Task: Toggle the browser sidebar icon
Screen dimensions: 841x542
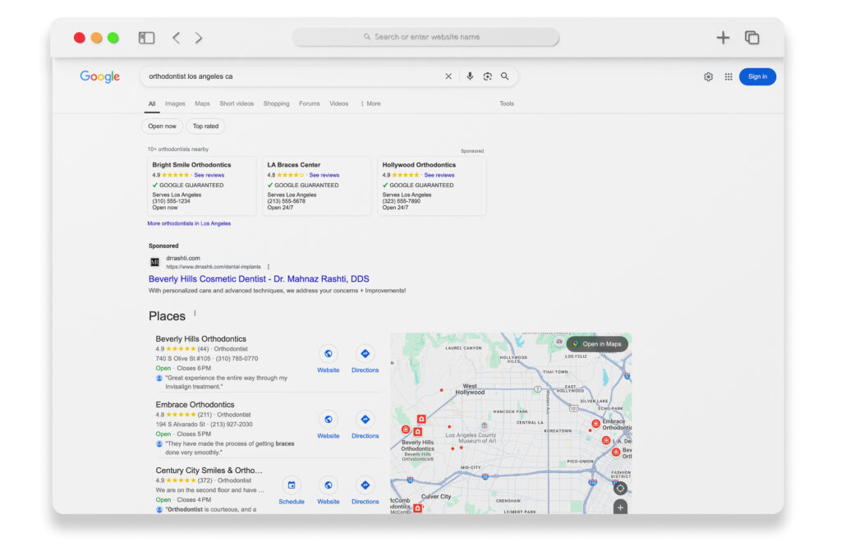Action: [x=146, y=38]
